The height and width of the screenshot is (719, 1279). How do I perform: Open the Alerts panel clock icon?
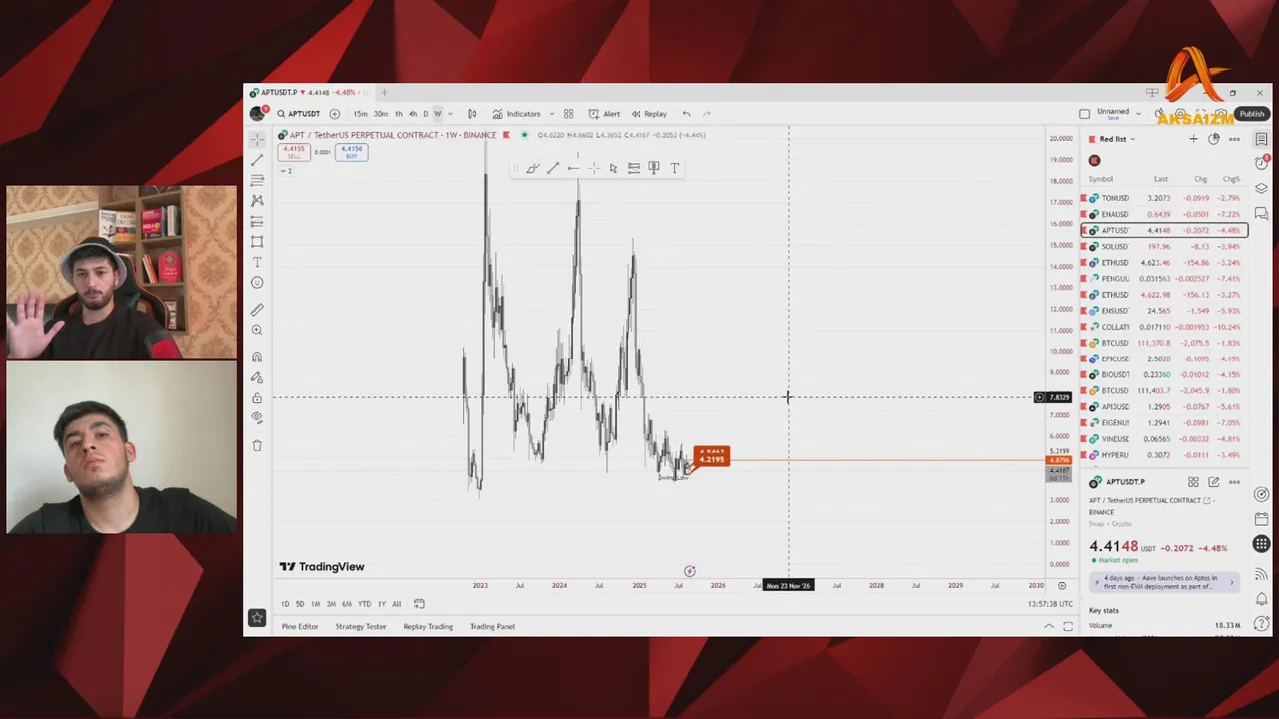pyautogui.click(x=1262, y=163)
